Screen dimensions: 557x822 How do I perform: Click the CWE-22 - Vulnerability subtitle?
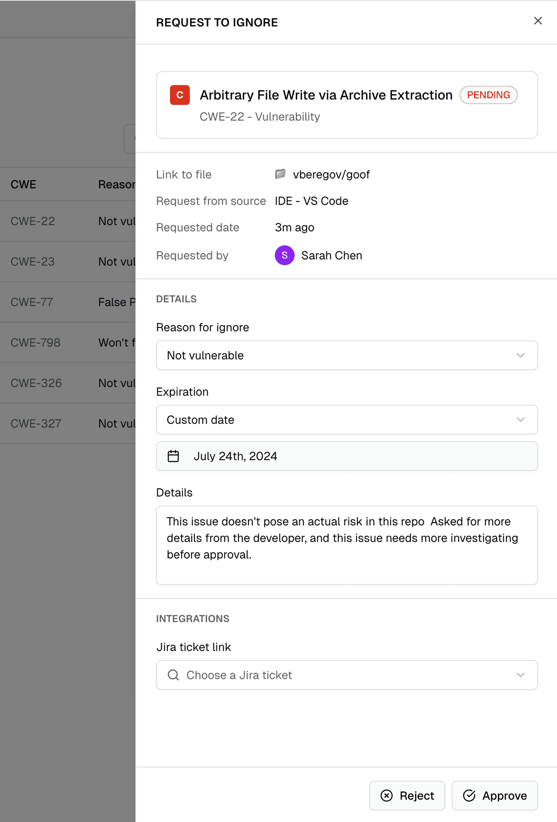[260, 117]
